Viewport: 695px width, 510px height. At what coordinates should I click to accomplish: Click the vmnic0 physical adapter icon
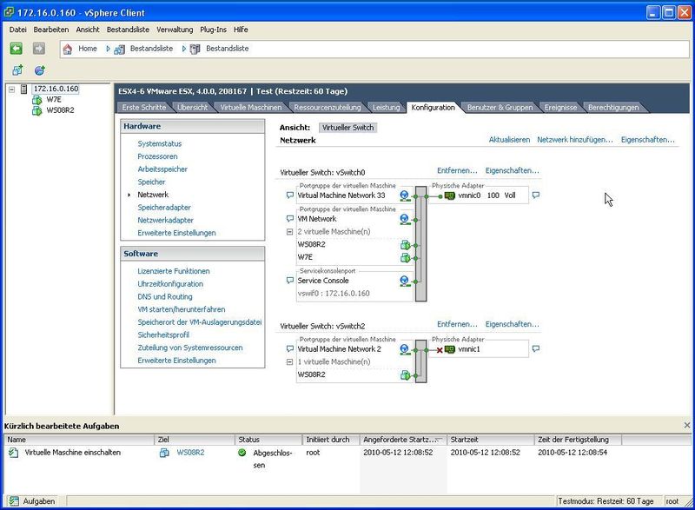coord(450,196)
